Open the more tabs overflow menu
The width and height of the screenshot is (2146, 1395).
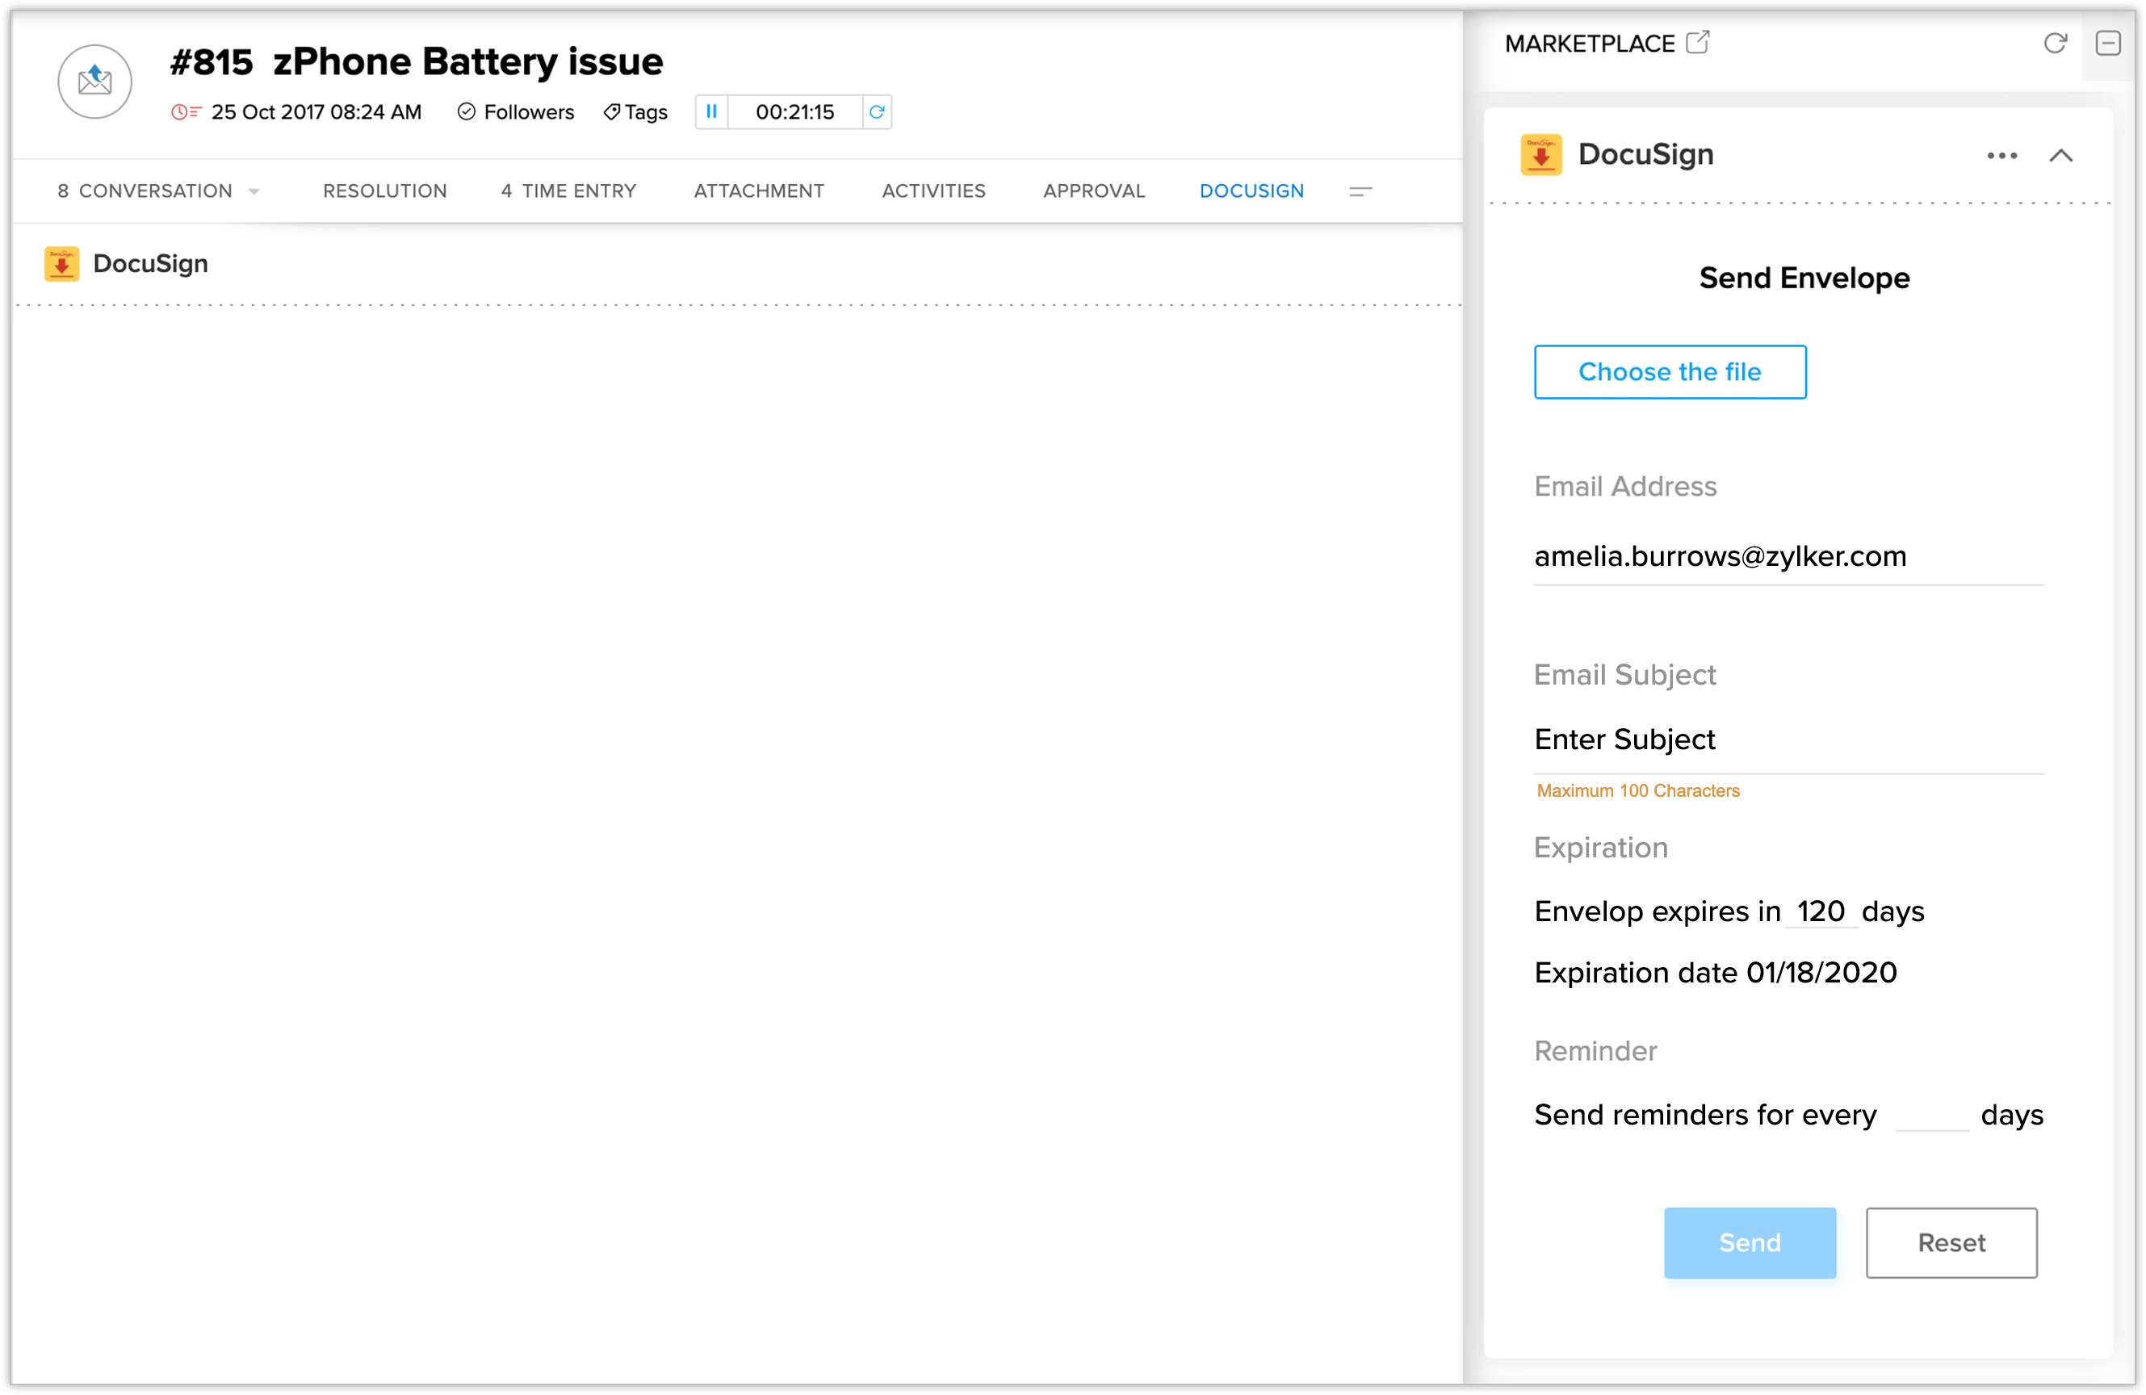[x=1360, y=191]
